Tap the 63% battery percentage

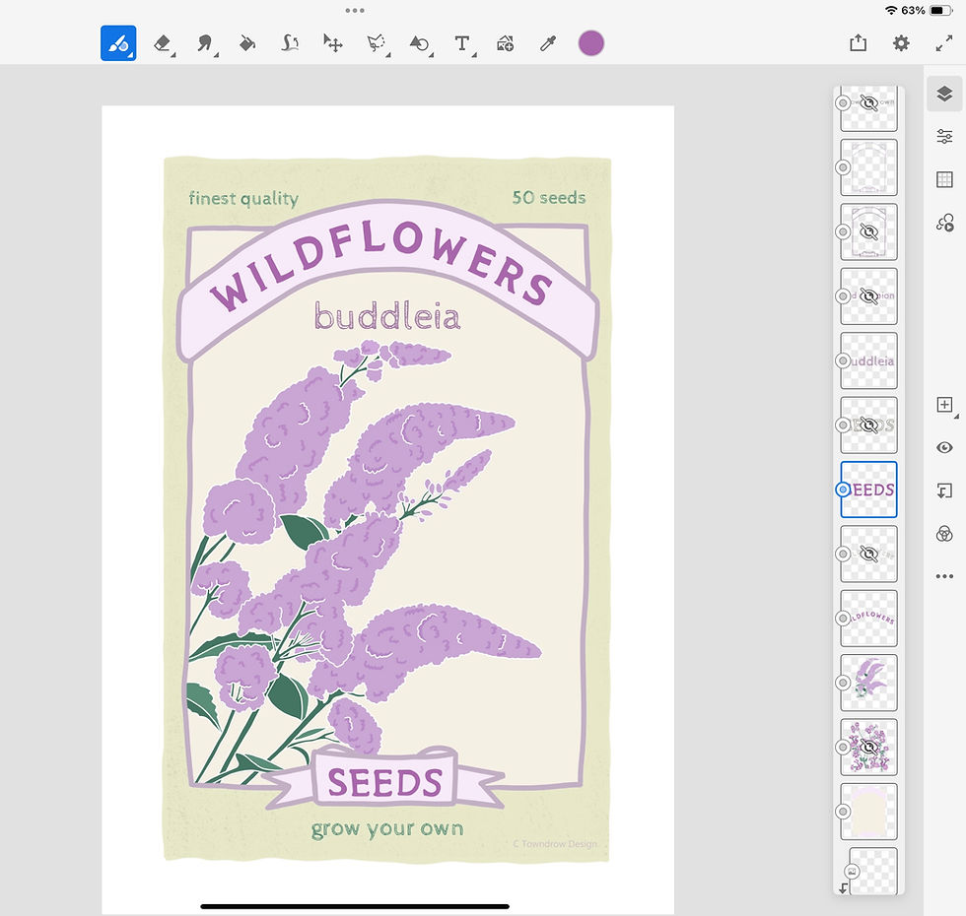point(913,11)
